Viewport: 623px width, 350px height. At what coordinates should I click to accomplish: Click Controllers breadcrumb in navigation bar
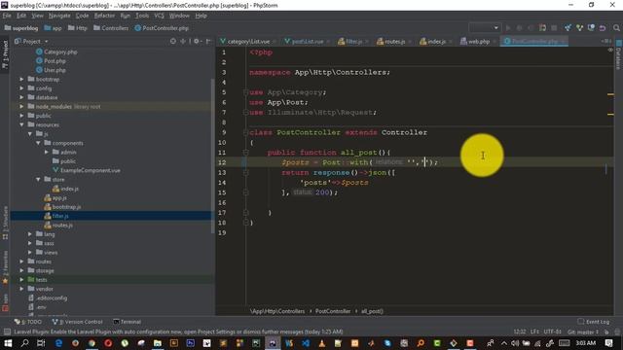pos(111,28)
